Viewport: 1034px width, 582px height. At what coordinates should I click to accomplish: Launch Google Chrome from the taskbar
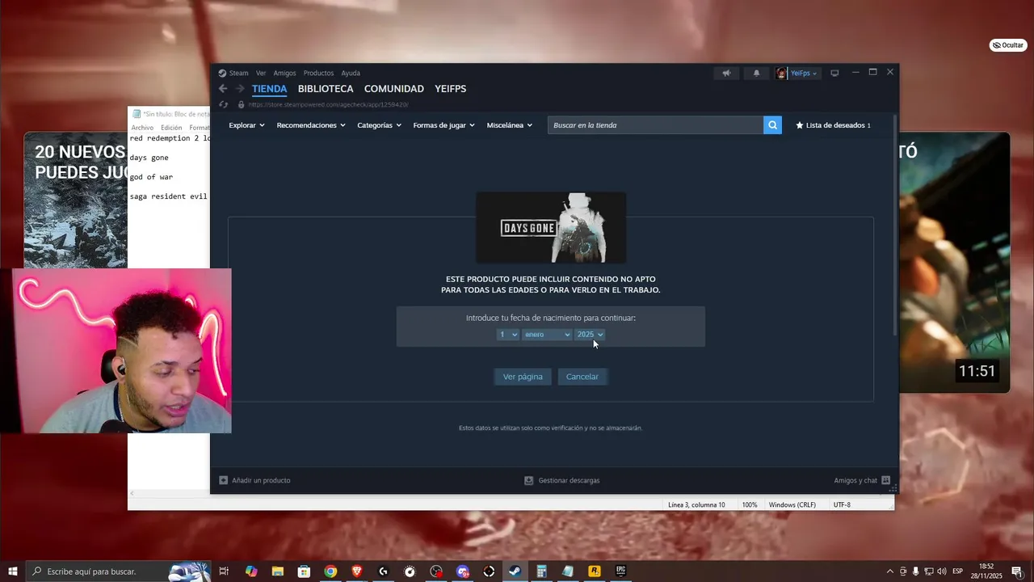click(330, 571)
